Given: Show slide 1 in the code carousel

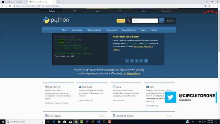Looking at the screenshot, I should point(127,61).
